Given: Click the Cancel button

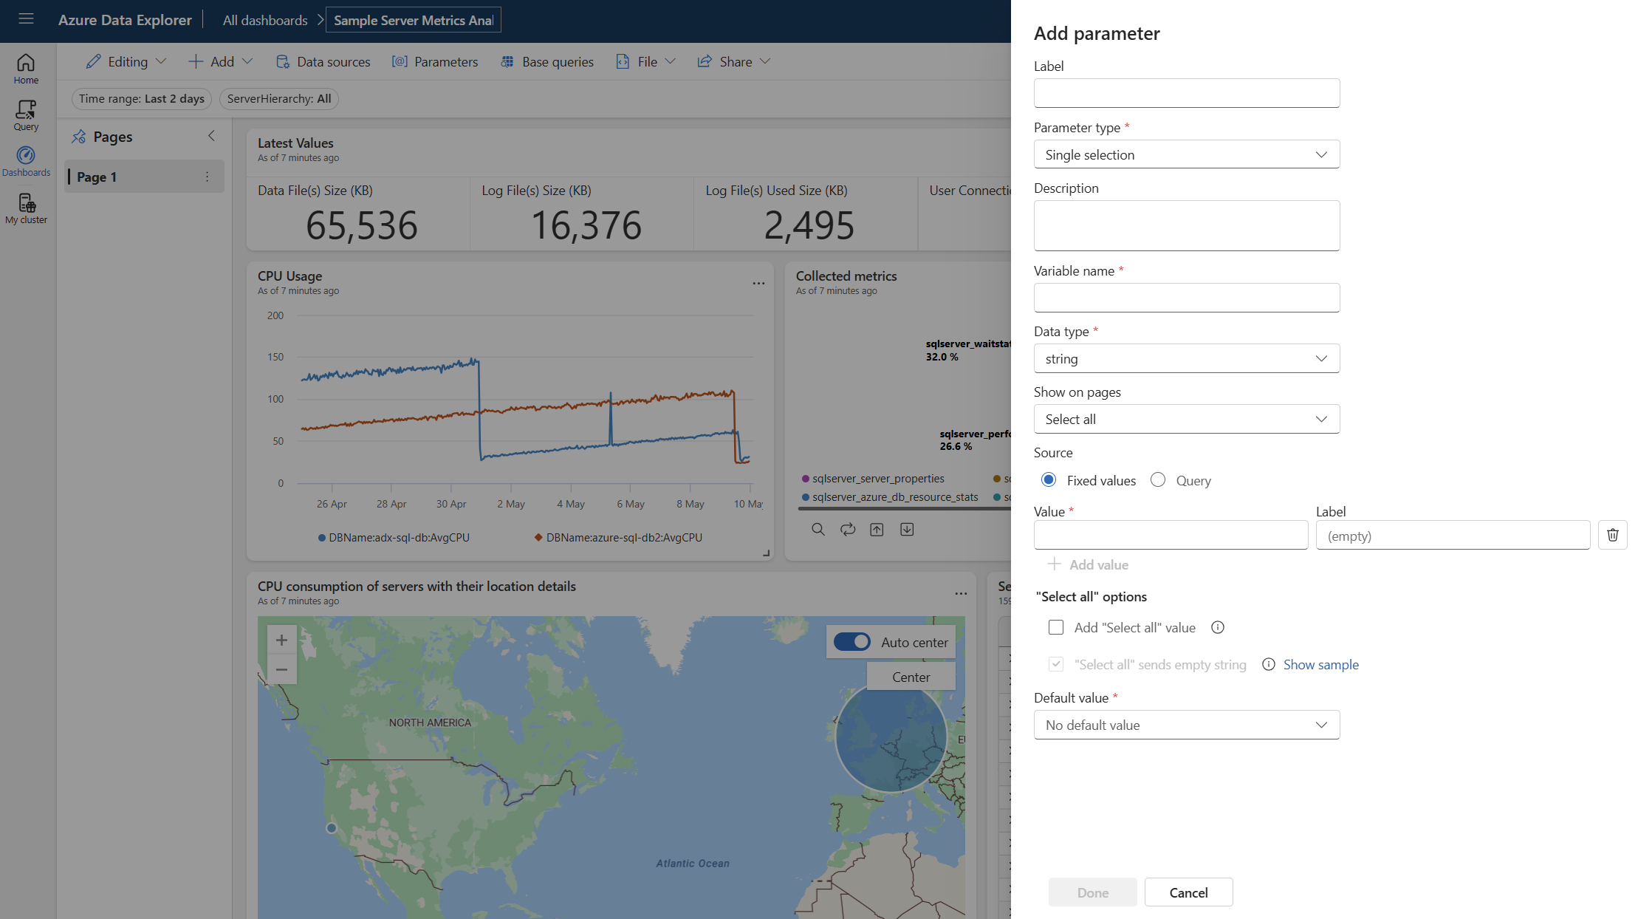Looking at the screenshot, I should [1188, 892].
